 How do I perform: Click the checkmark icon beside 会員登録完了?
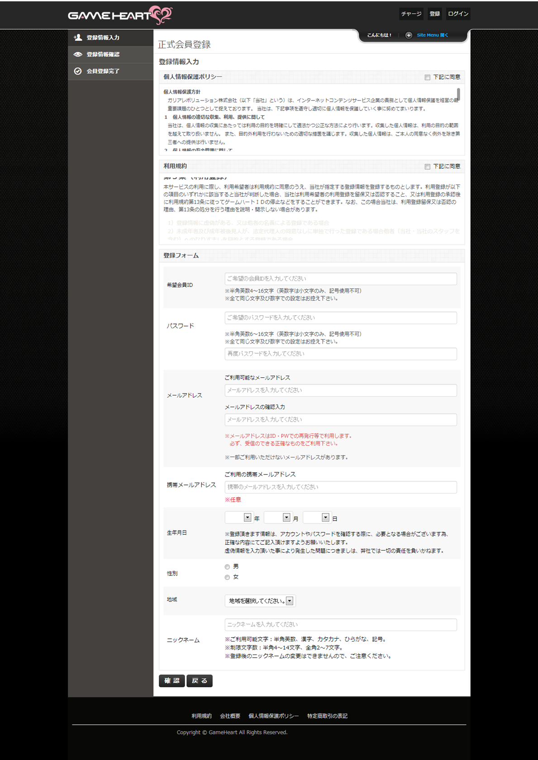point(78,71)
